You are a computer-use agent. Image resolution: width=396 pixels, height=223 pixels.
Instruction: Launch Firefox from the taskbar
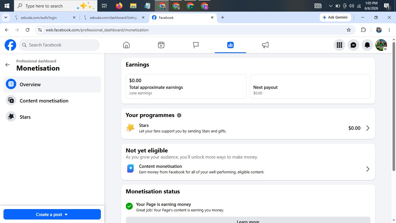pyautogui.click(x=119, y=6)
